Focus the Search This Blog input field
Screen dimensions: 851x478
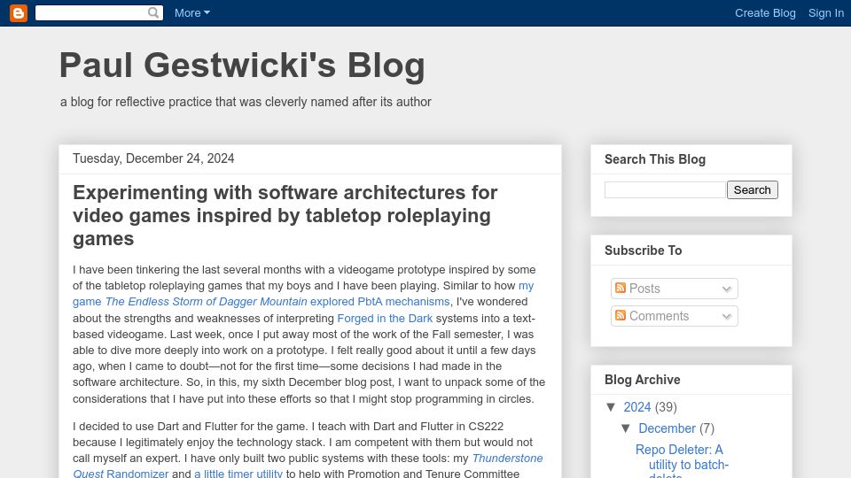tap(665, 189)
